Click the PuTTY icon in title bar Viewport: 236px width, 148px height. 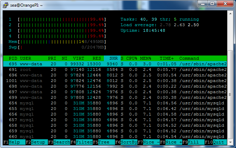click(x=5, y=5)
